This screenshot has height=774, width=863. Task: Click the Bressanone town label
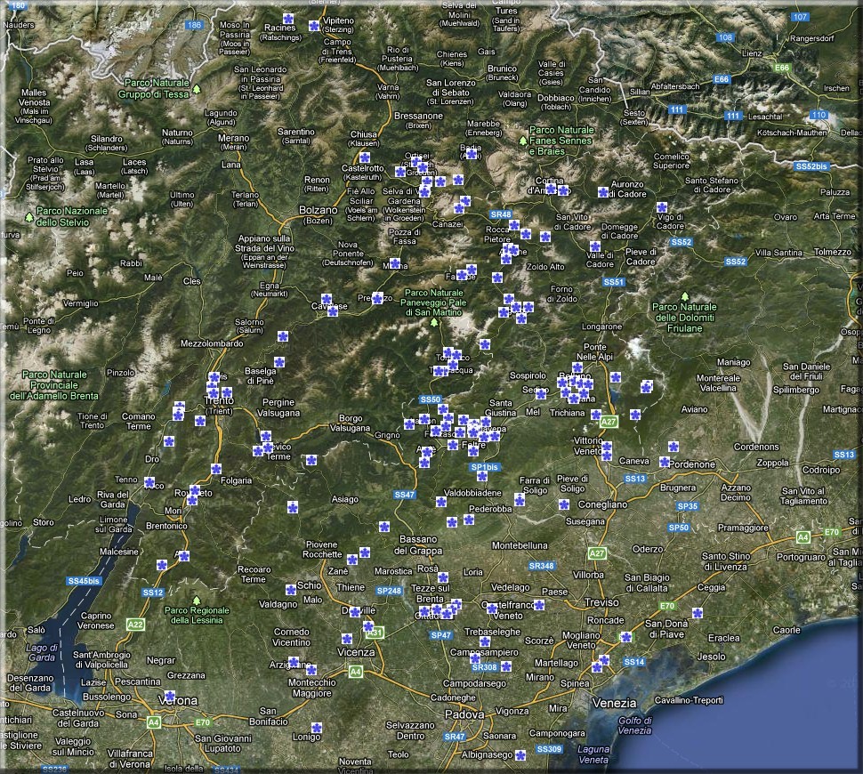pos(418,116)
